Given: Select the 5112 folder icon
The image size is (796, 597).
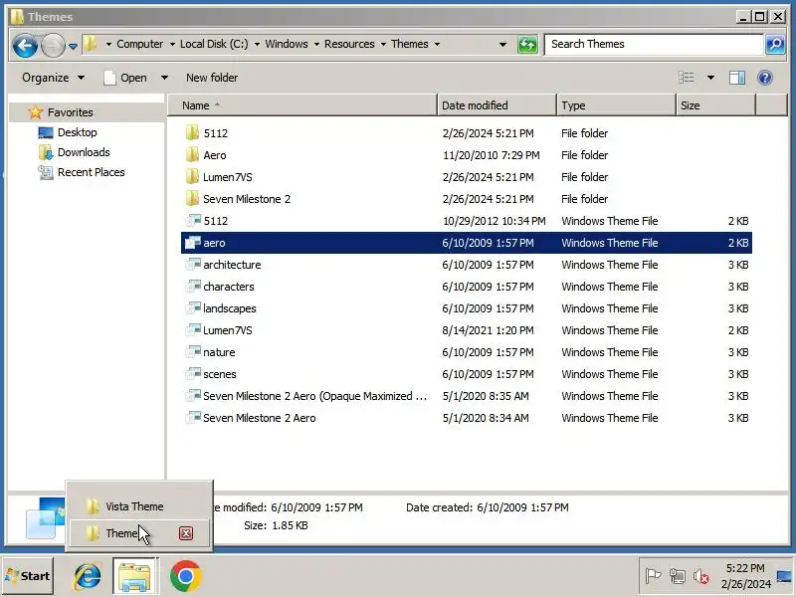Looking at the screenshot, I should 192,133.
